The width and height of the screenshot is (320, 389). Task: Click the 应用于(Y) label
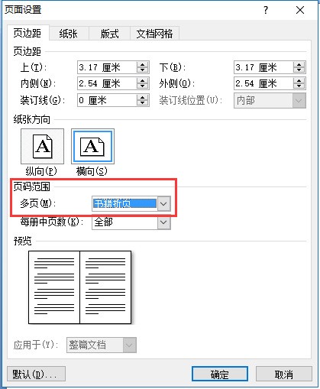[36, 345]
